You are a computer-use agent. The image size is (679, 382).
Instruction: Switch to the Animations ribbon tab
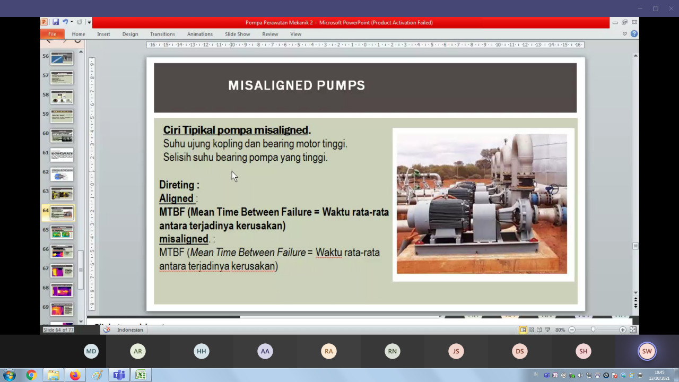coord(200,34)
